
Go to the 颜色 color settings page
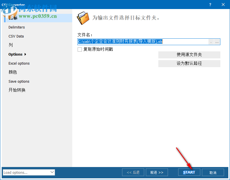tap(12, 72)
